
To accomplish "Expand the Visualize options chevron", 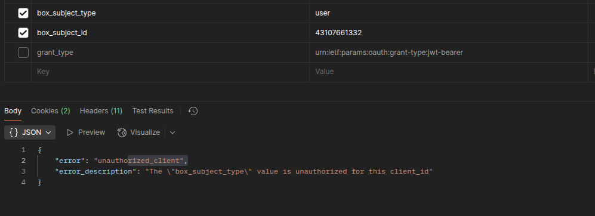I will tap(172, 132).
